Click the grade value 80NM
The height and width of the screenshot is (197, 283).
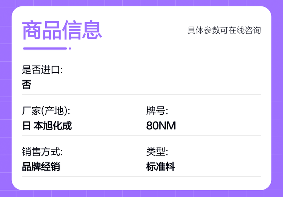point(161,126)
